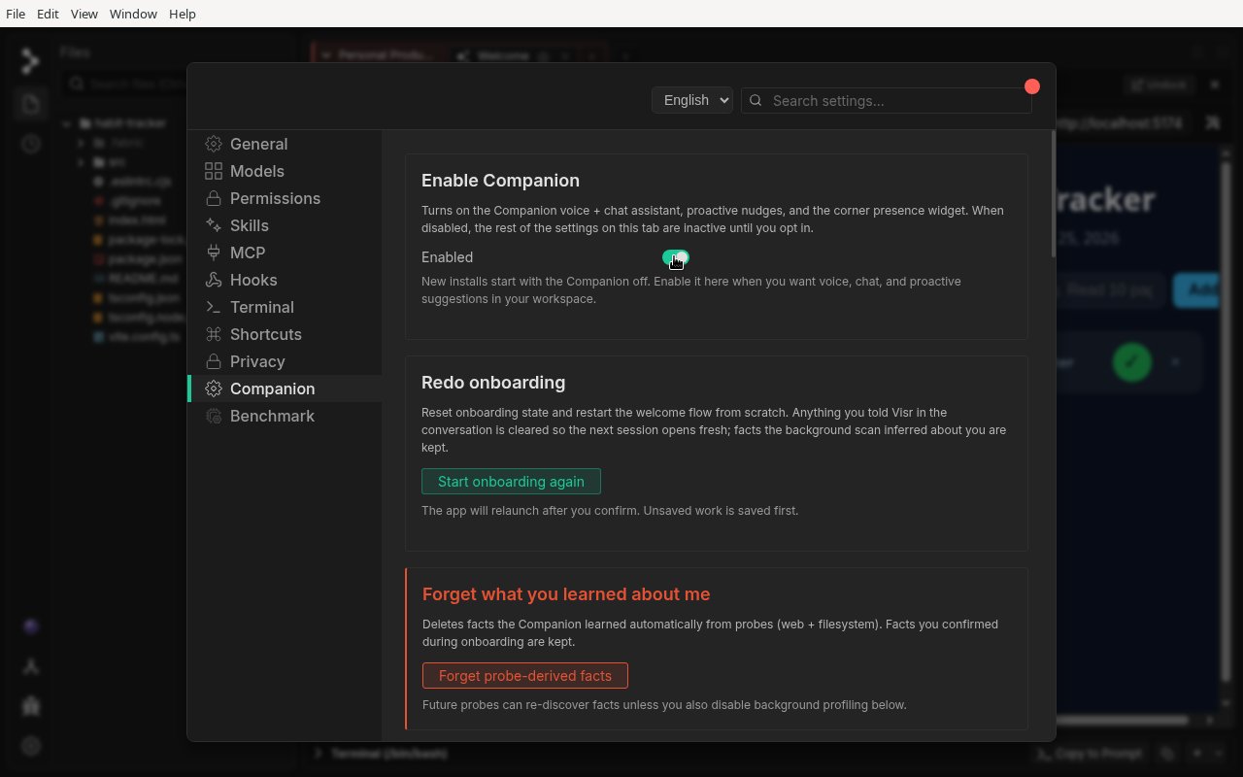Select the Terminal settings tab
The width and height of the screenshot is (1243, 777).
tap(285, 307)
